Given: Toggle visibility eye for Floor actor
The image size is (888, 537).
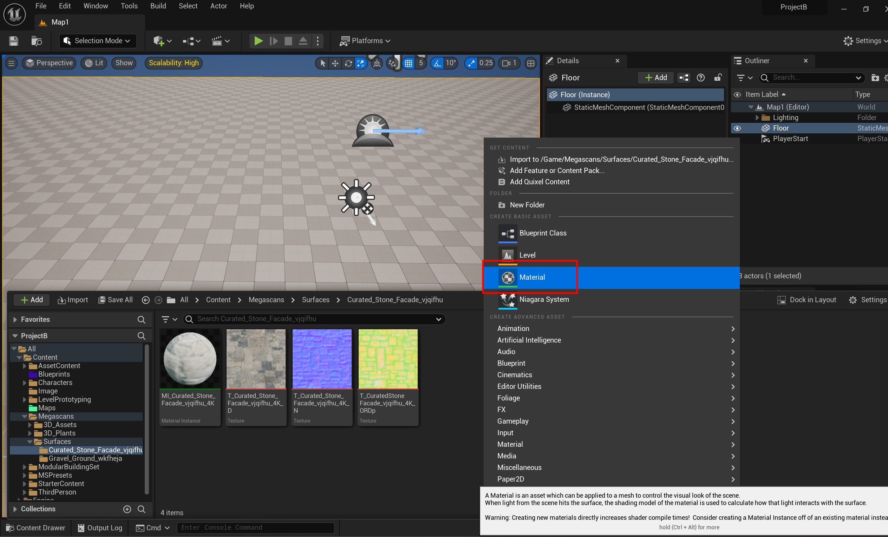Looking at the screenshot, I should click(x=737, y=128).
